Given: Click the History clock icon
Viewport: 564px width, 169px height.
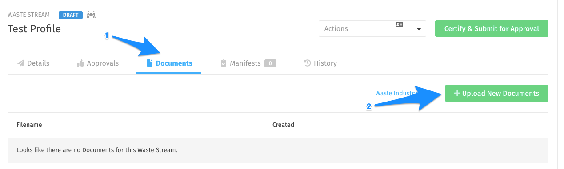Looking at the screenshot, I should (307, 63).
